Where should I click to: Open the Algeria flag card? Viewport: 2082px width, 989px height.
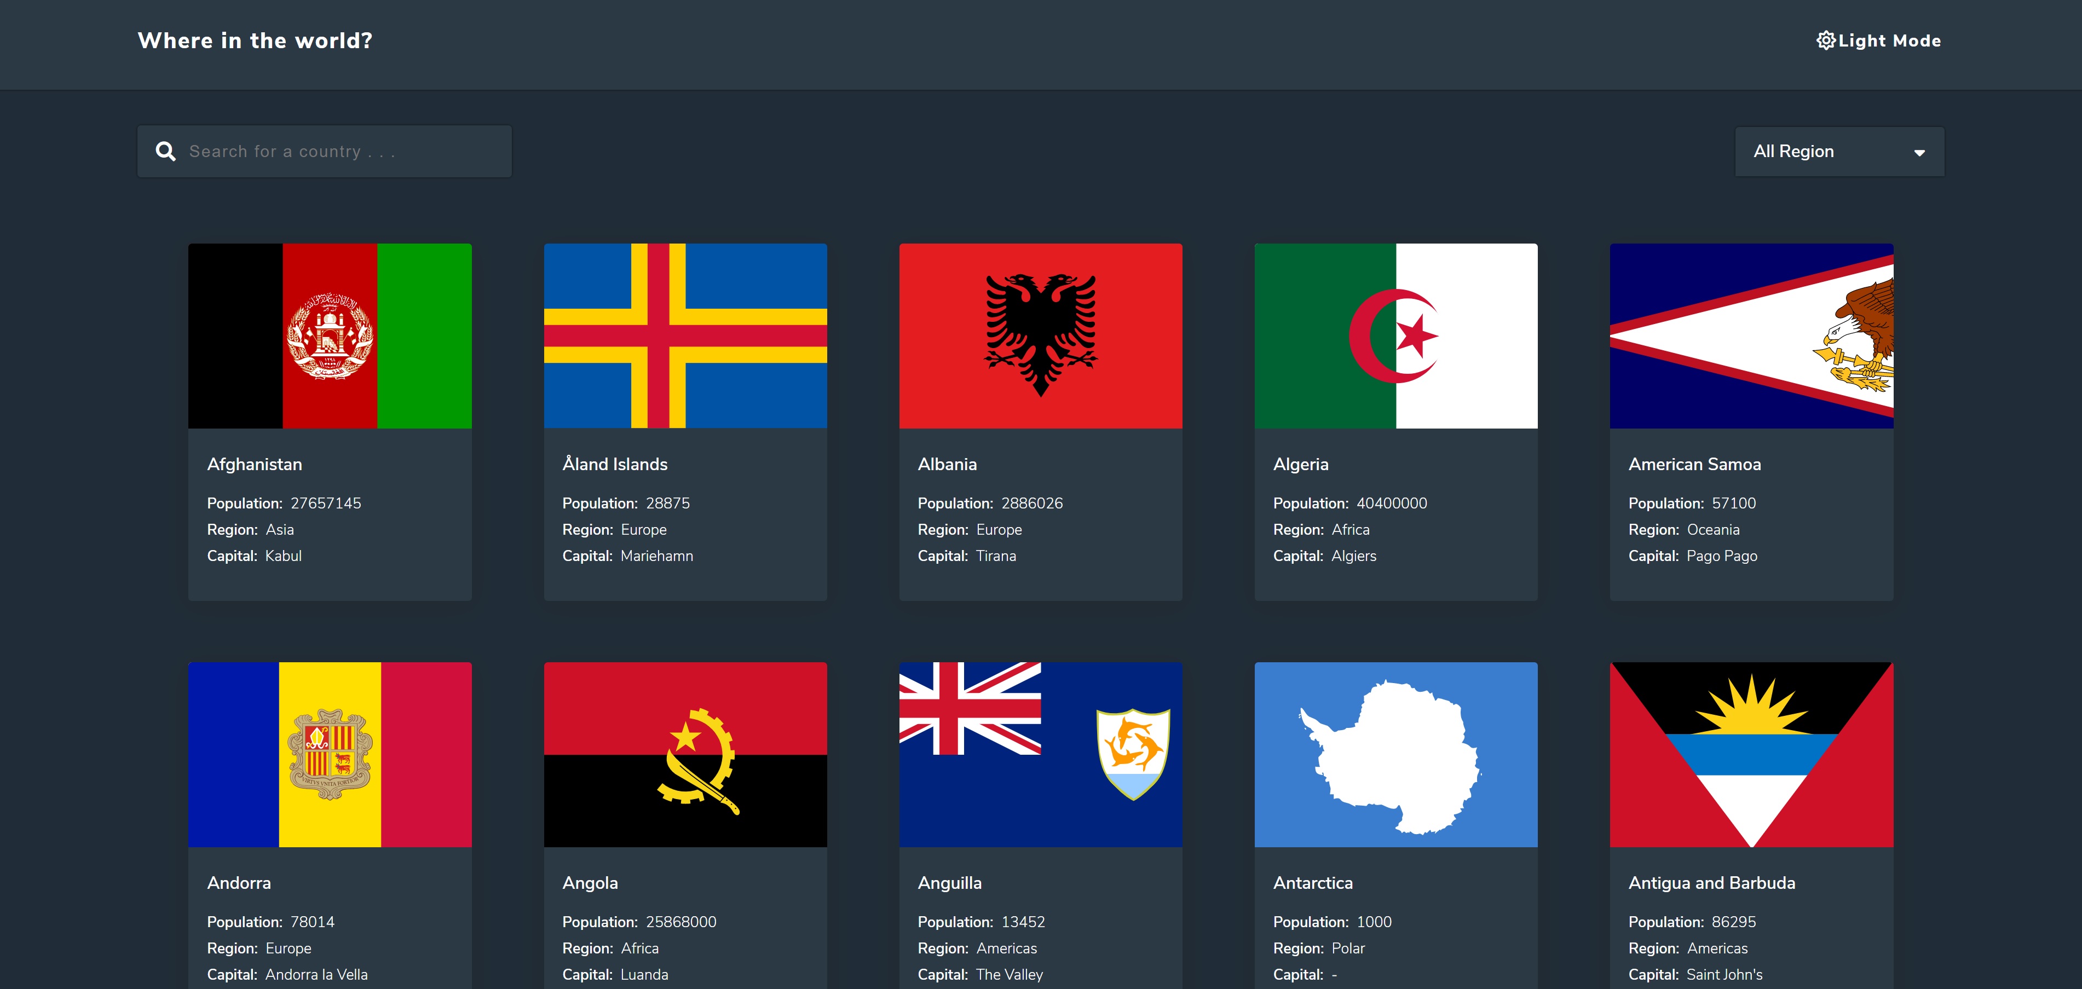click(x=1396, y=336)
